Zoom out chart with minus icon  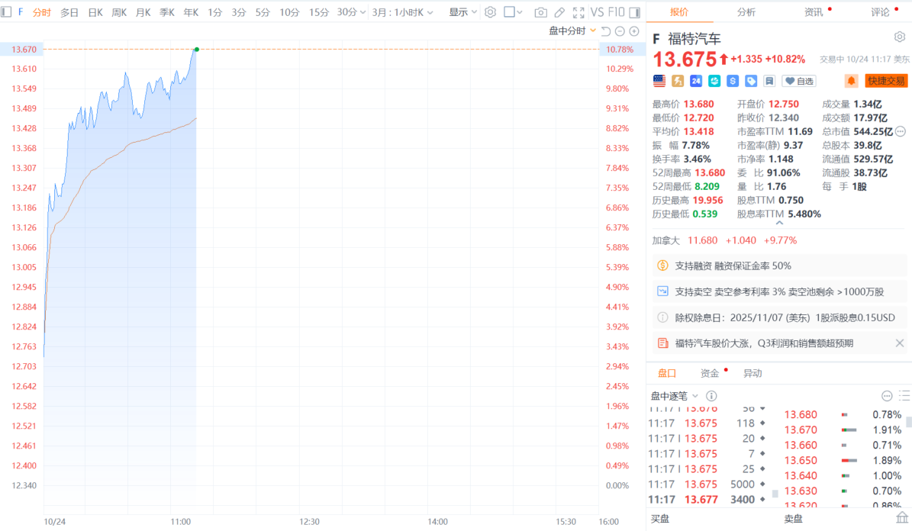[x=620, y=31]
